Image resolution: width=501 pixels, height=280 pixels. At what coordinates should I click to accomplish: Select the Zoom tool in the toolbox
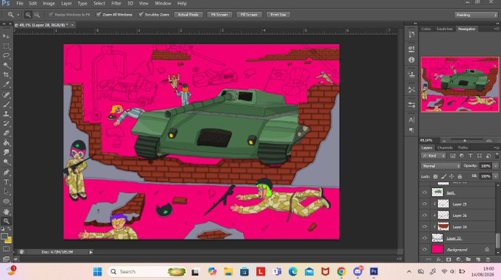(6, 221)
